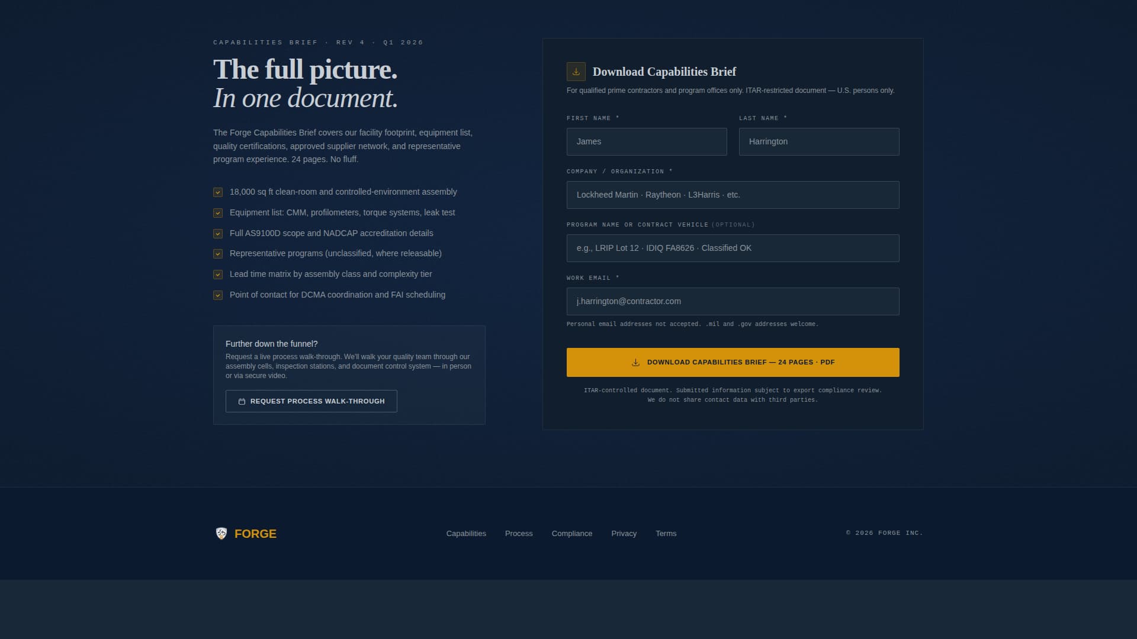Toggle the representative programs checkbox
The height and width of the screenshot is (639, 1137).
point(218,254)
